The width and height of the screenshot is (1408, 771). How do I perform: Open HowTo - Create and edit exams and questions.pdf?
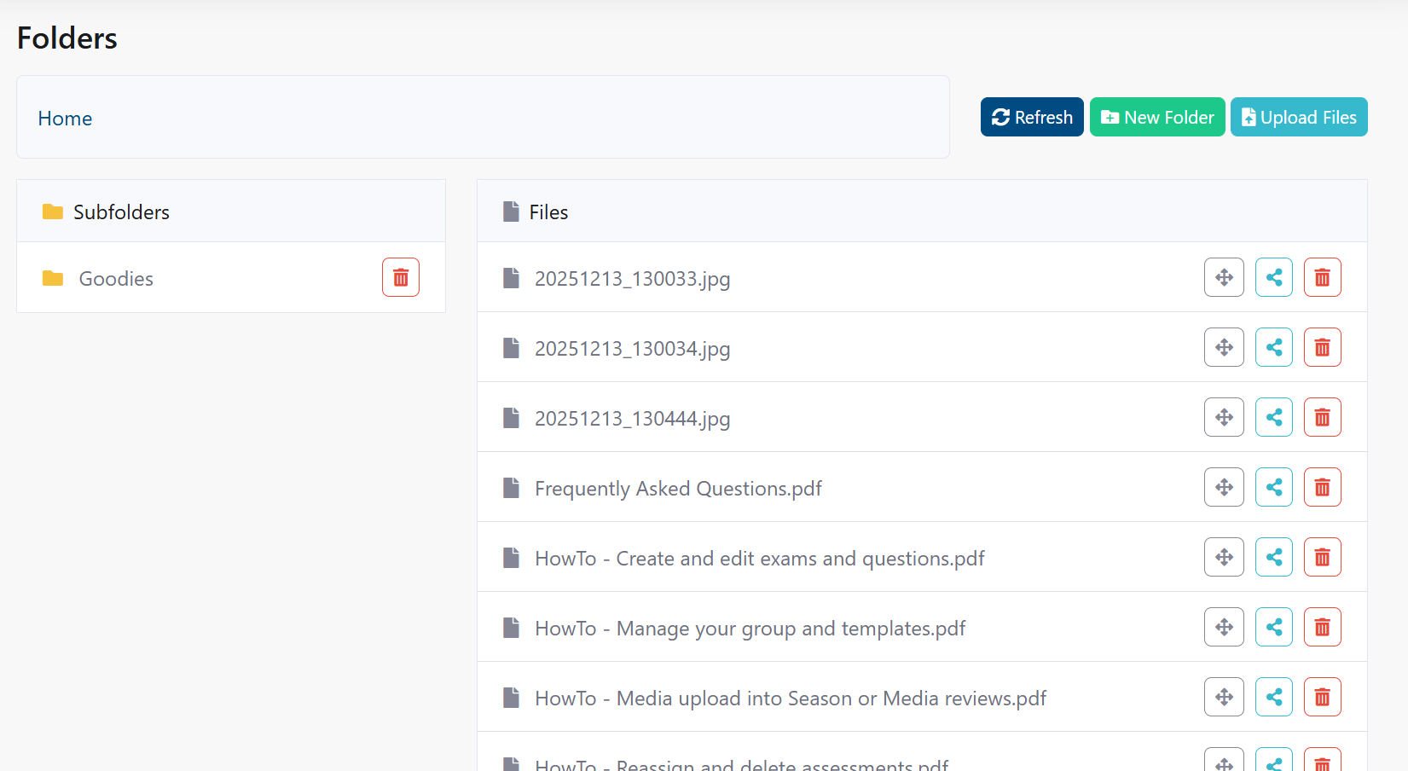coord(759,558)
